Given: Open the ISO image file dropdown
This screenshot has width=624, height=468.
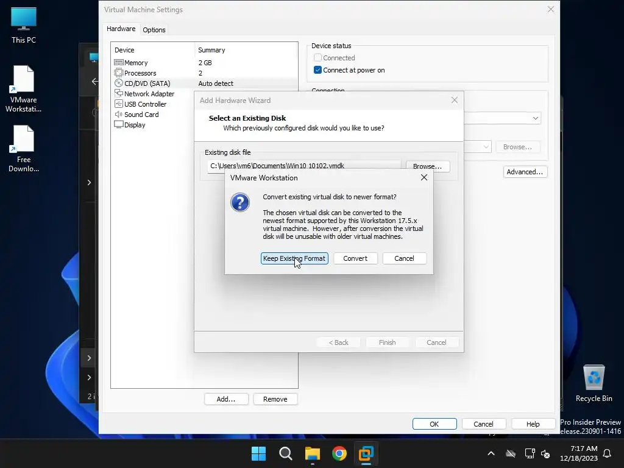Looking at the screenshot, I should [486, 147].
